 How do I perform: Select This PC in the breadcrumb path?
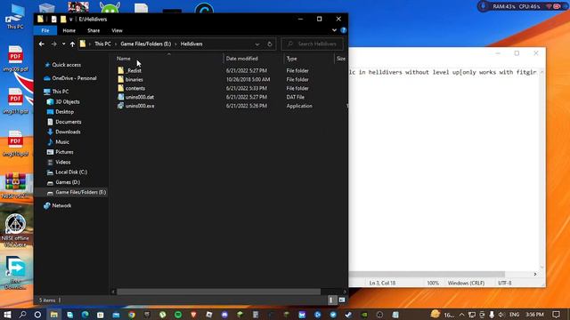coord(102,44)
